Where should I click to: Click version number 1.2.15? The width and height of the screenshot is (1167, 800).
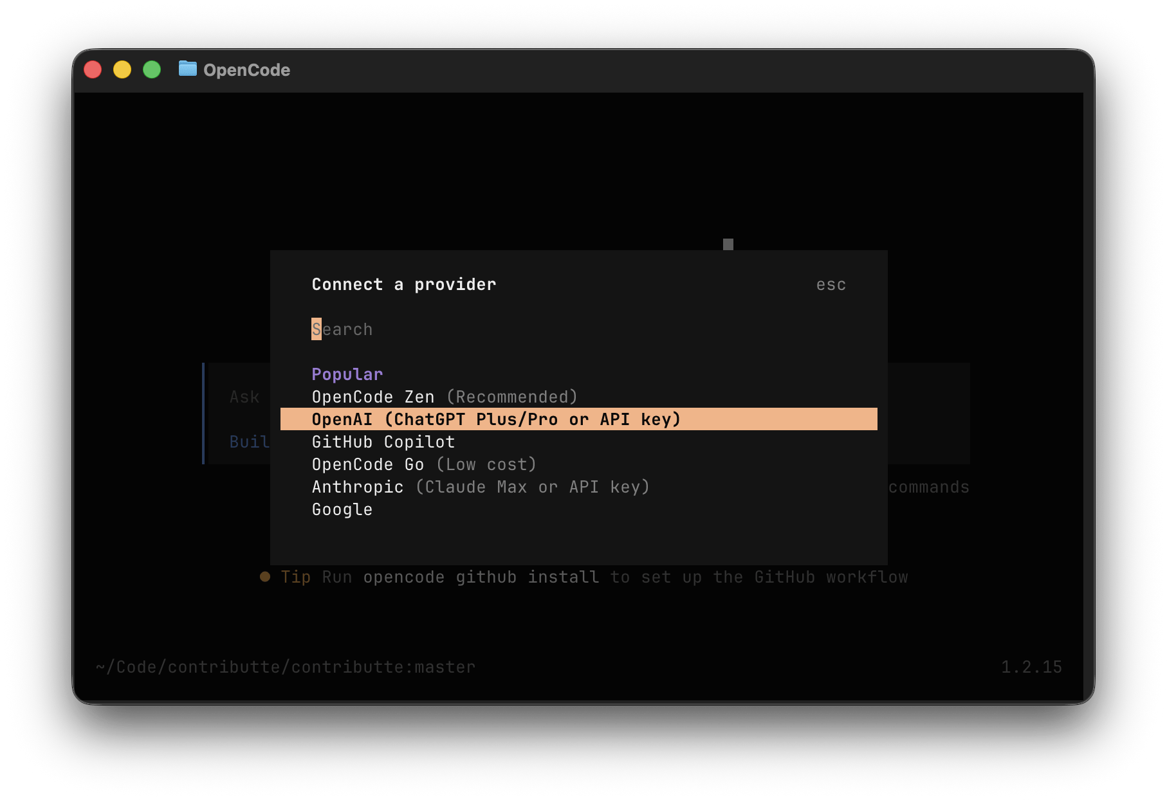tap(1031, 667)
